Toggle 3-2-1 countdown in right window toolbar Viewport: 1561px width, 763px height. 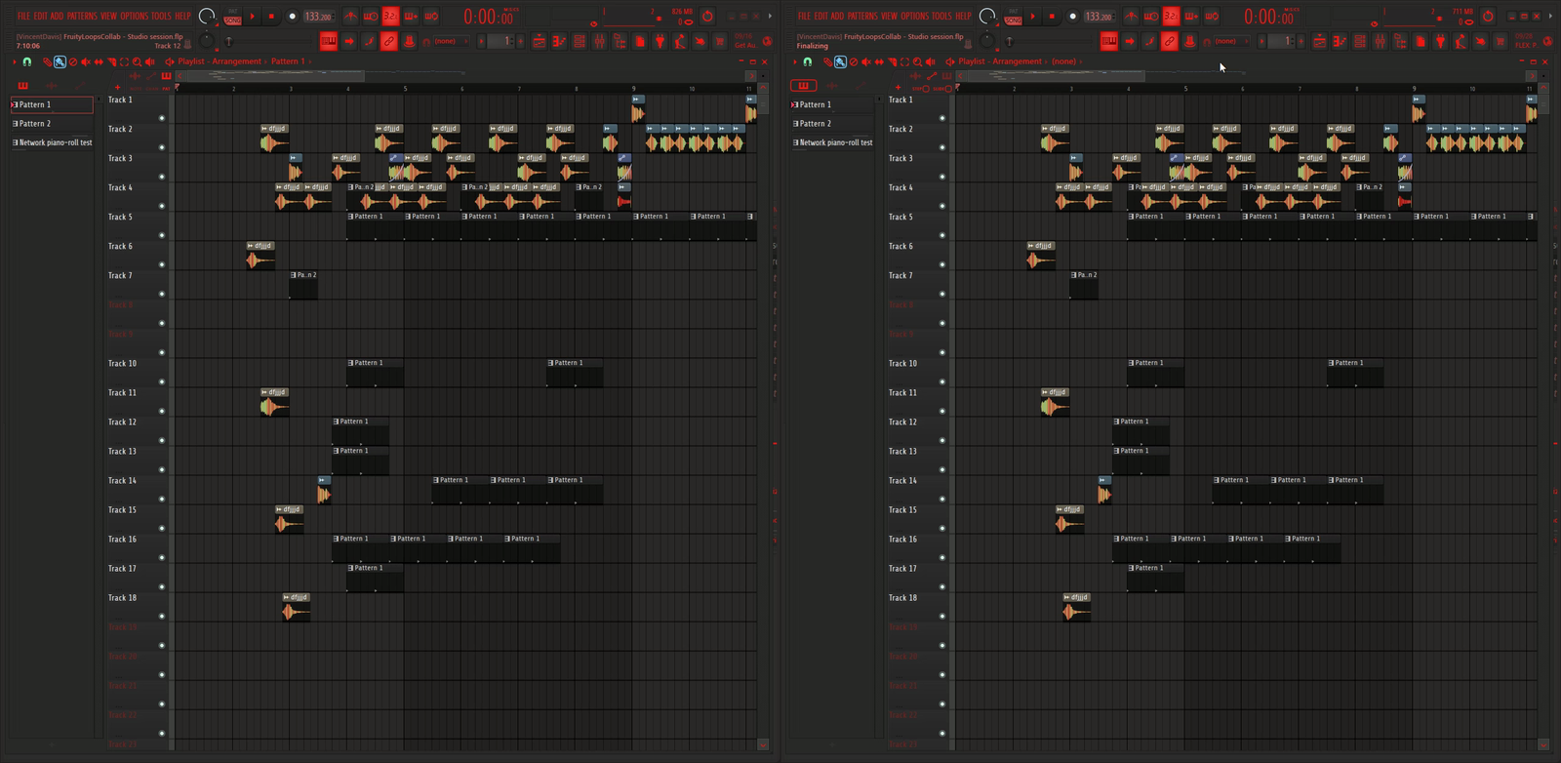pos(1171,16)
